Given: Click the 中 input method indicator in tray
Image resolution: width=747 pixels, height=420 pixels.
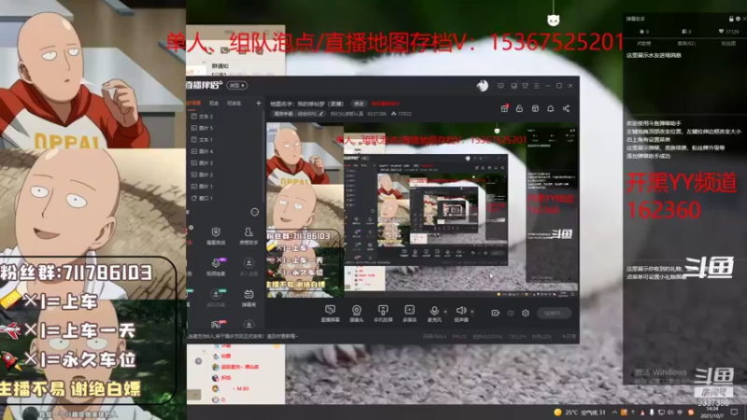Looking at the screenshot, I should 680,413.
